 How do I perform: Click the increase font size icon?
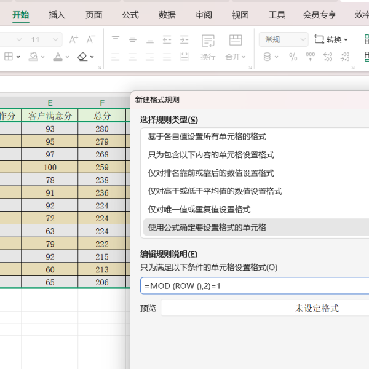click(x=74, y=39)
